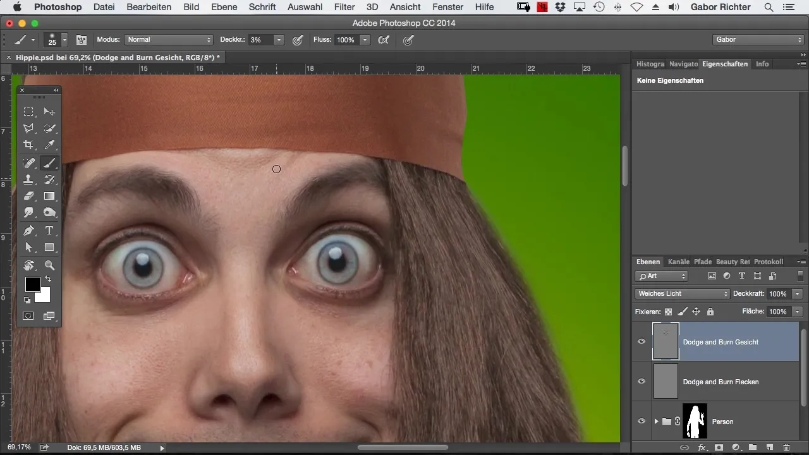The image size is (809, 455).
Task: Switch to the Navigator panel tab
Action: (x=683, y=64)
